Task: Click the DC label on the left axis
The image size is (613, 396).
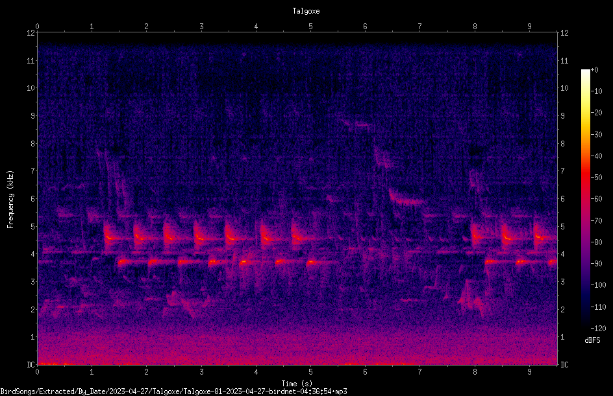Action: tap(31, 364)
